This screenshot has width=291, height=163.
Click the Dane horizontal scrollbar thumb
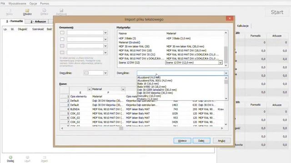click(x=121, y=128)
